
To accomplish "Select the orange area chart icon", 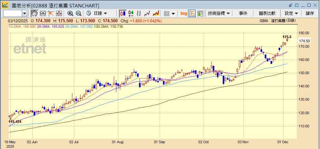I will click(156, 13).
